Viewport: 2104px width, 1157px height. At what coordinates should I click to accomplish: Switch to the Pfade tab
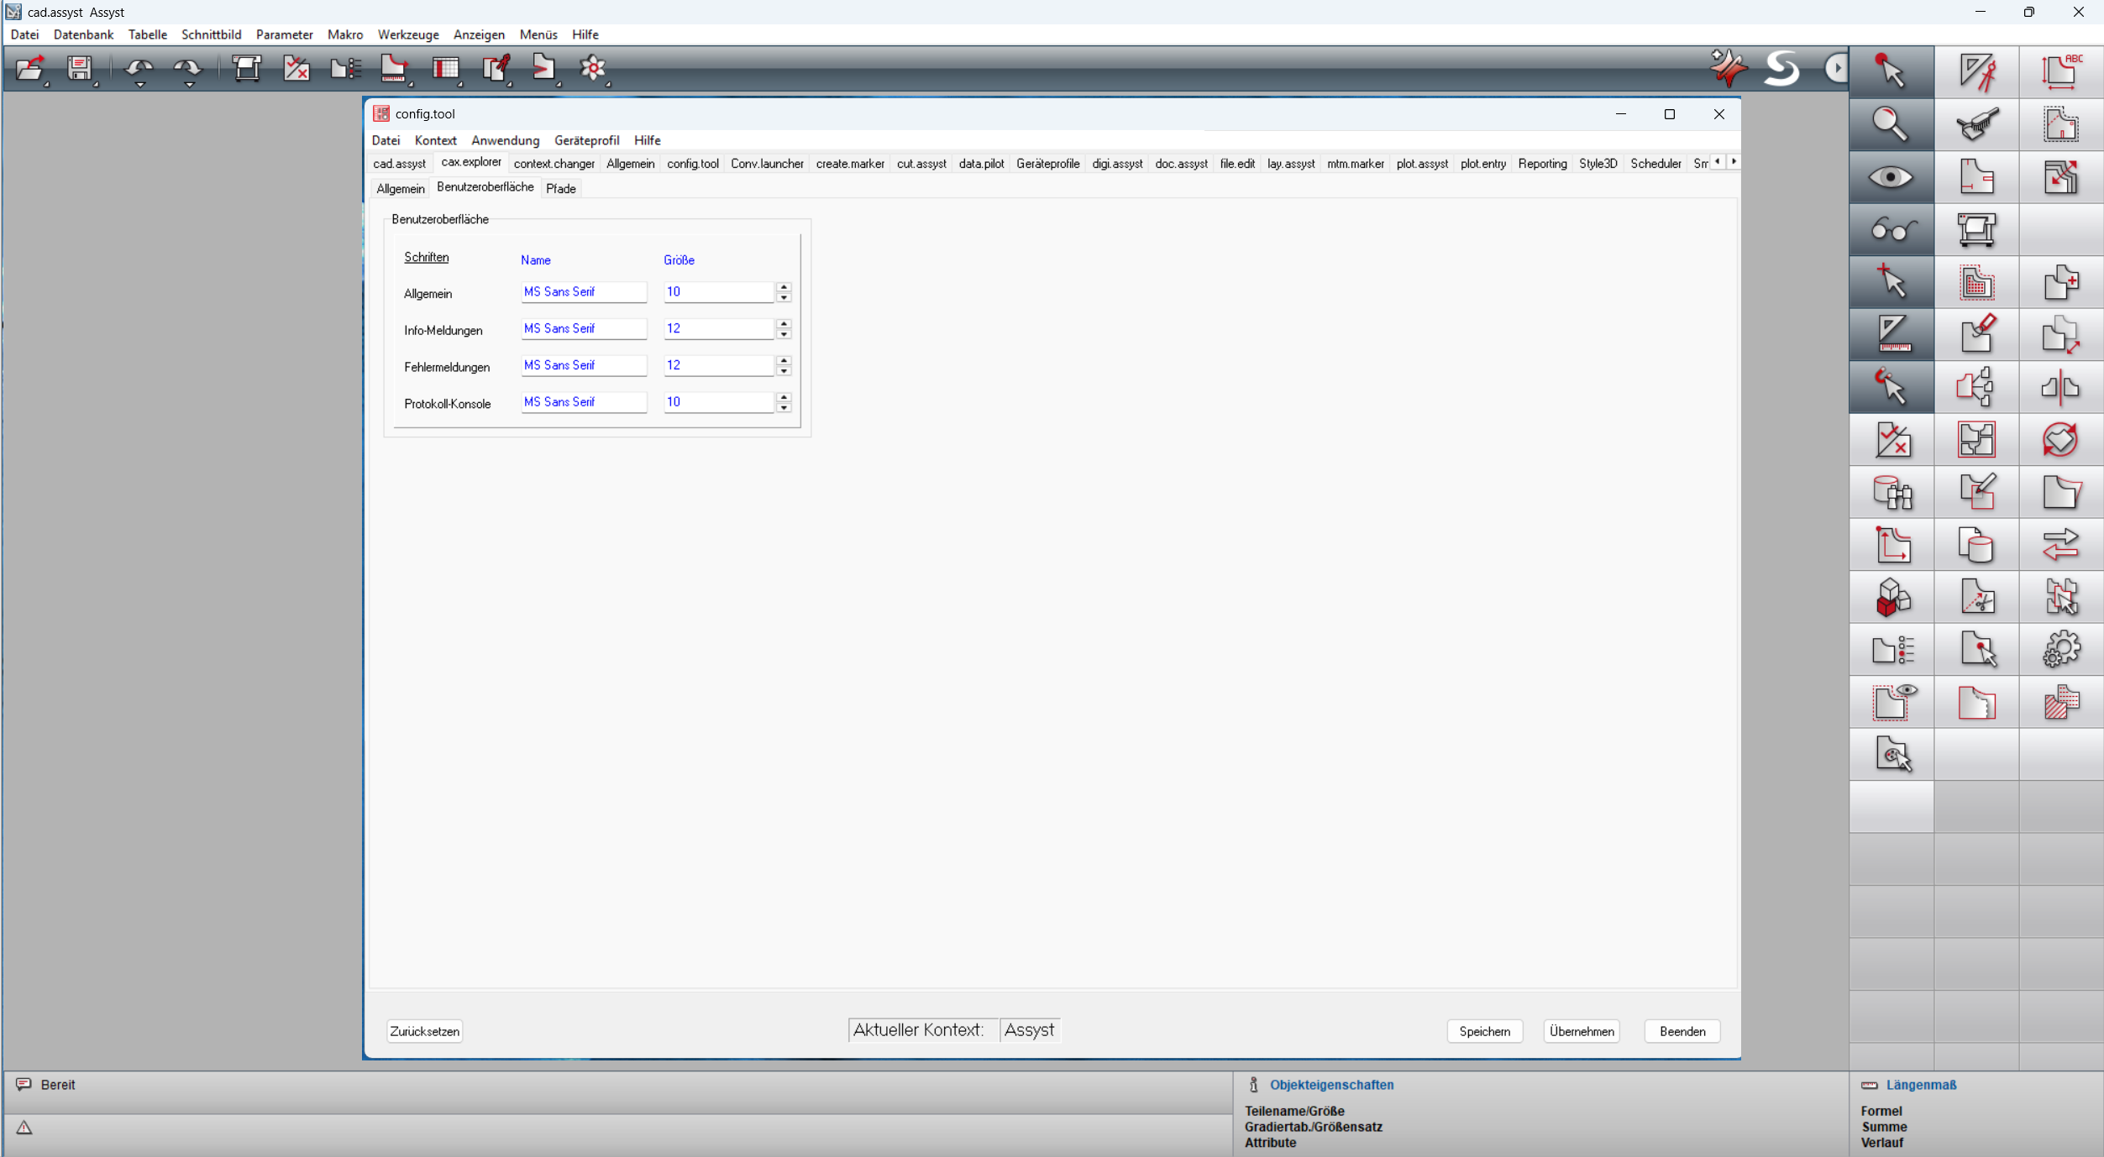560,189
